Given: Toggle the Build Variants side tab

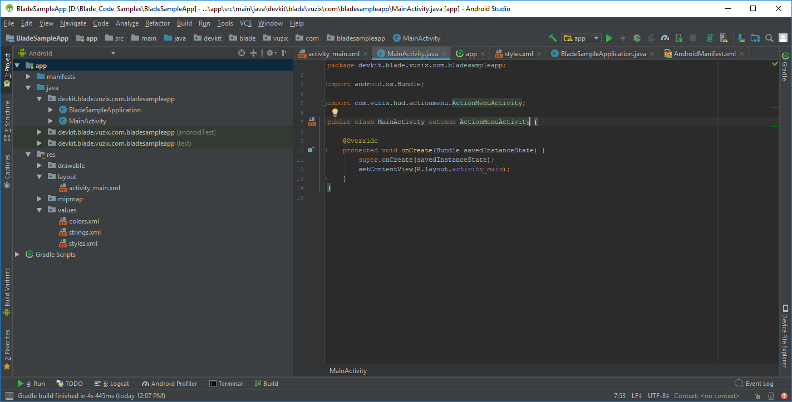Looking at the screenshot, I should pyautogui.click(x=7, y=292).
